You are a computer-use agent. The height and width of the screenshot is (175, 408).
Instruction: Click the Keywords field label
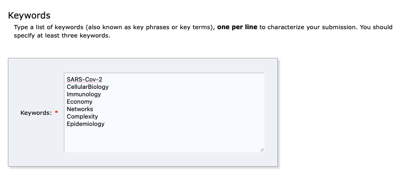click(36, 112)
